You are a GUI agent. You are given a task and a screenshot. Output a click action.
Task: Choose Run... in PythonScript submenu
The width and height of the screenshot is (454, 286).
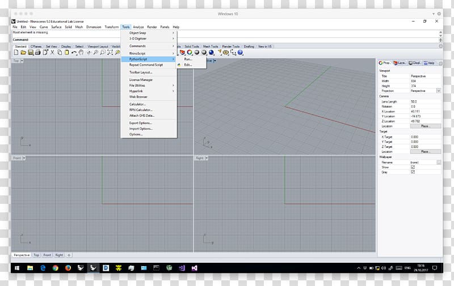click(x=191, y=59)
